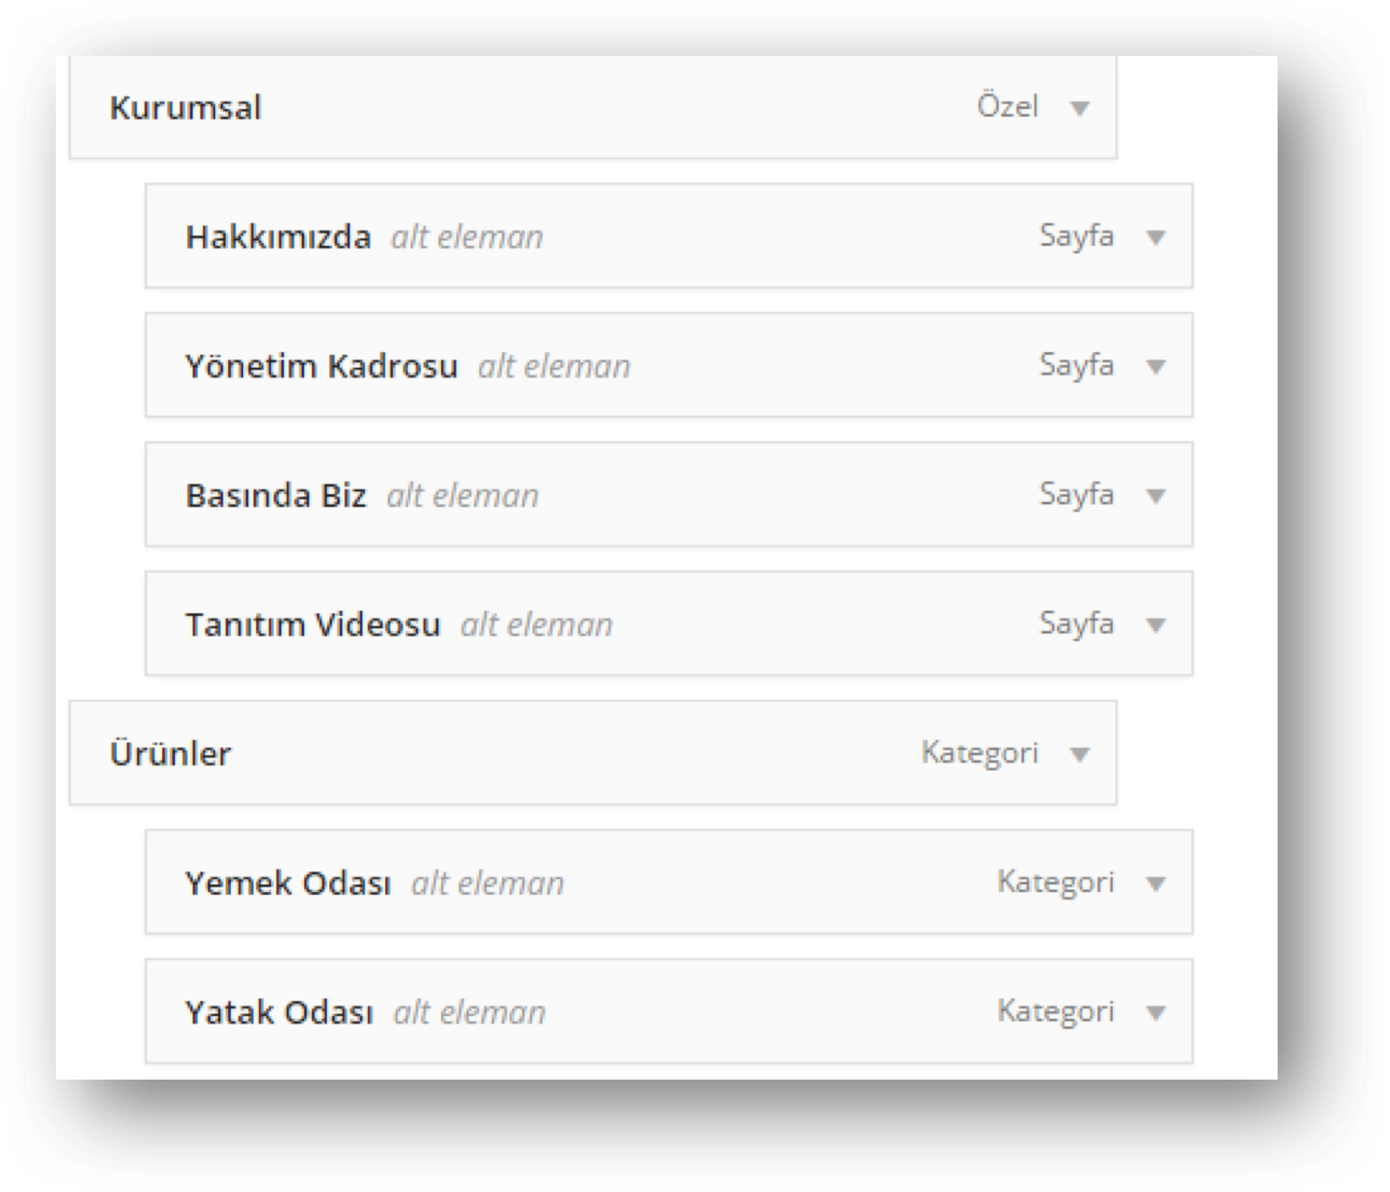The width and height of the screenshot is (1390, 1192).
Task: Click the Kategori label on Yatak Odası
Action: coord(1055,1011)
